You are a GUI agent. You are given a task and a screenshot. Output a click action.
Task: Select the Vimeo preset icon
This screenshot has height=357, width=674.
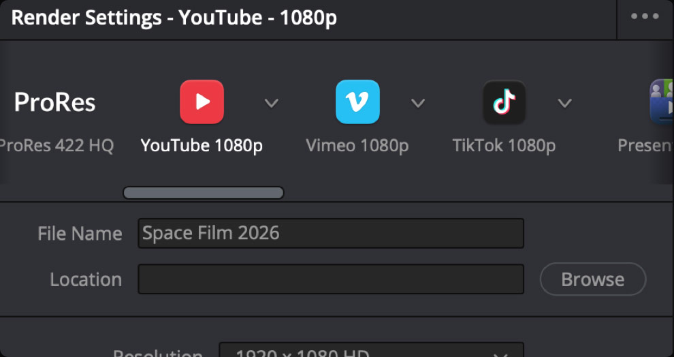tap(357, 102)
